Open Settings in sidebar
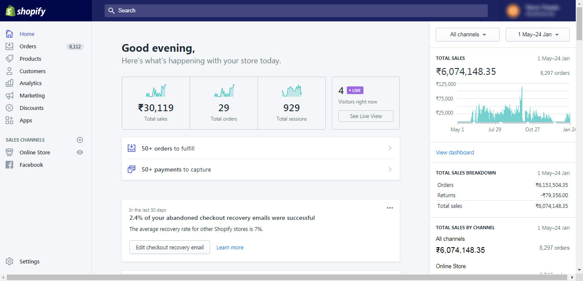The image size is (583, 281). [x=29, y=261]
